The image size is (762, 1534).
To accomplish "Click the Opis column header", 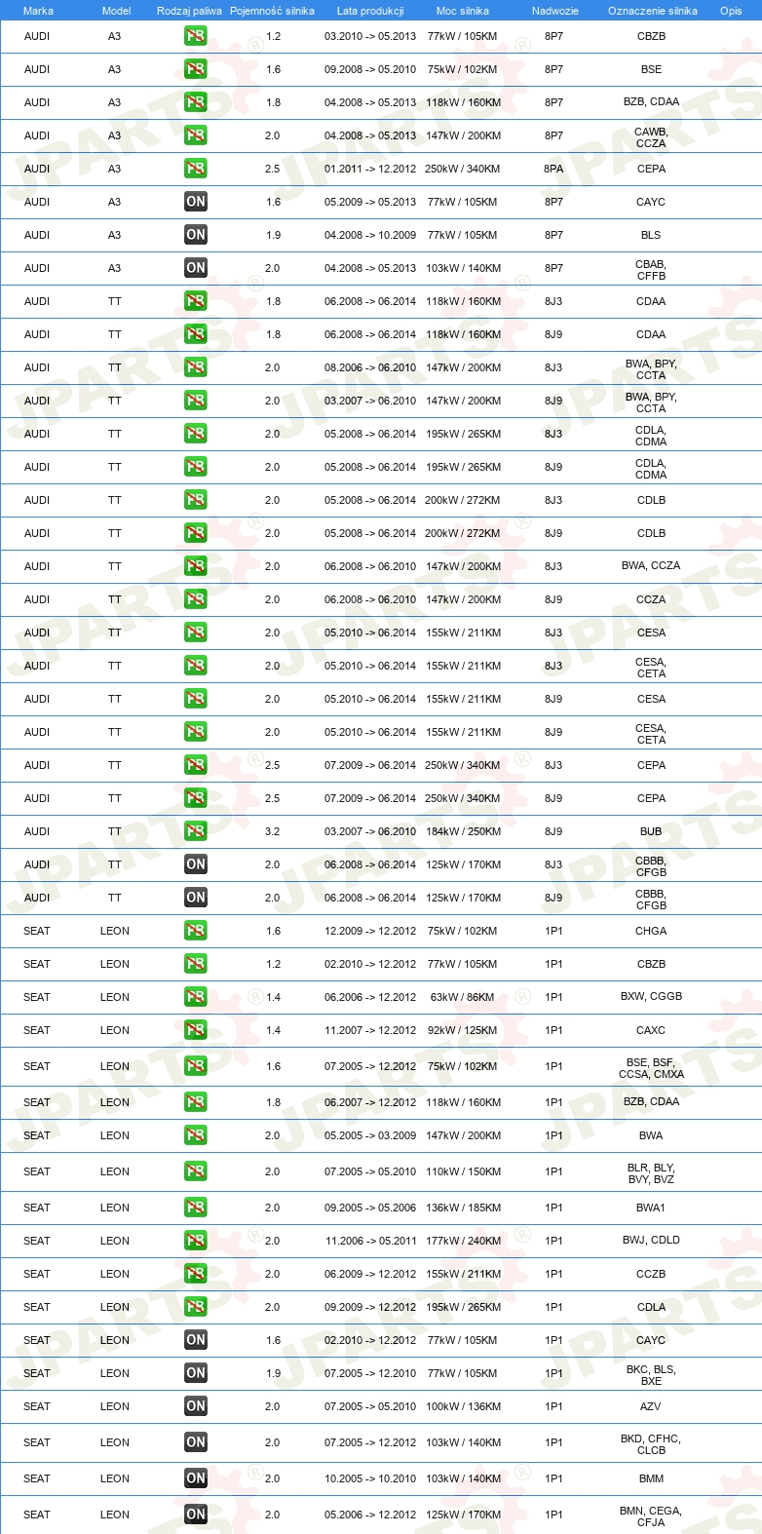I will tap(731, 11).
